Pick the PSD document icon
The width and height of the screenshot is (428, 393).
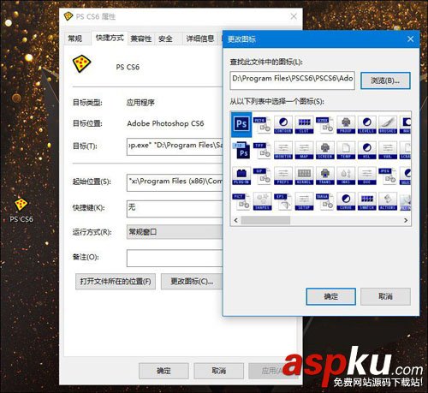click(241, 150)
